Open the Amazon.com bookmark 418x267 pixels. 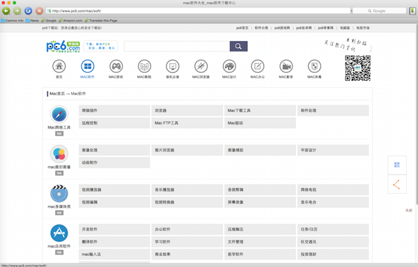[70, 20]
